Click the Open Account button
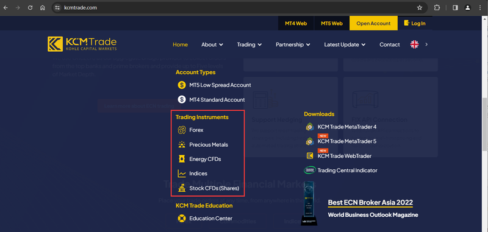 tap(373, 23)
